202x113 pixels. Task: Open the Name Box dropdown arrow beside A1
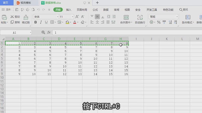click(x=31, y=33)
